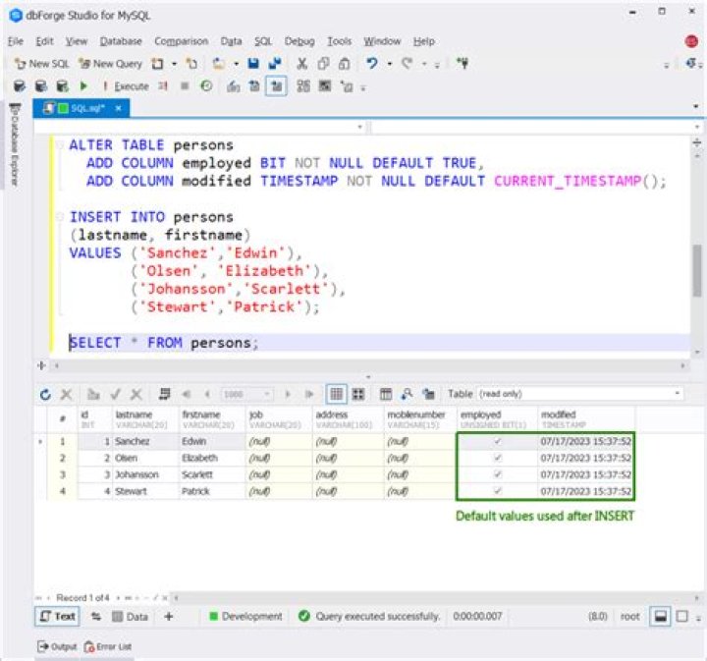This screenshot has width=707, height=661.
Task: Click the root user status label
Action: tap(629, 617)
